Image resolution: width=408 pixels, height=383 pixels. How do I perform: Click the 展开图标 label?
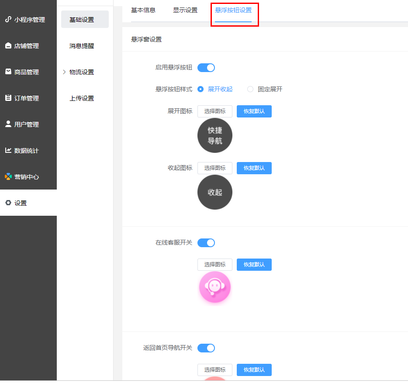point(180,111)
